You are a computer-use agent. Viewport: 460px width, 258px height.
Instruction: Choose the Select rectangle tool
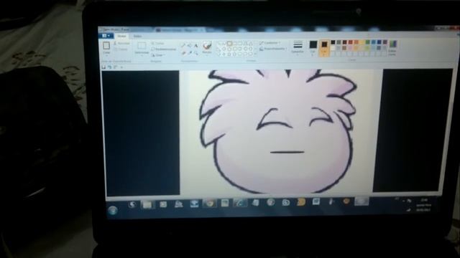[142, 45]
